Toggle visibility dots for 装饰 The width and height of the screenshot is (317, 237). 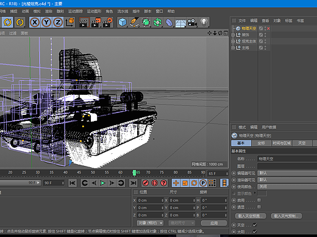[x=265, y=35]
